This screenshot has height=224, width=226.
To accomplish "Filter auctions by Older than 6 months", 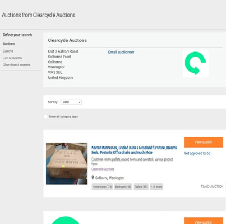I will click(16, 65).
